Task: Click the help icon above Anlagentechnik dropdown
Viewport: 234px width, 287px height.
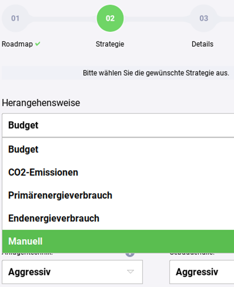Action: [x=130, y=254]
